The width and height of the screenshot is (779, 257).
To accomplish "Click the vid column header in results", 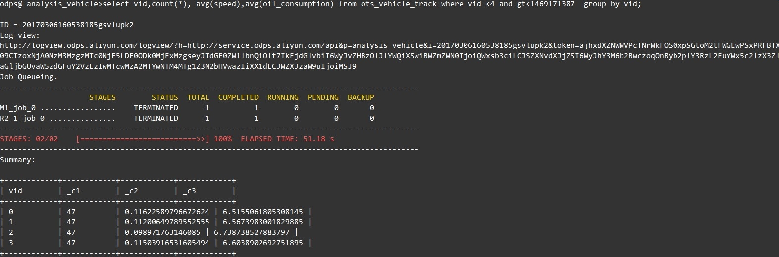I will point(15,191).
